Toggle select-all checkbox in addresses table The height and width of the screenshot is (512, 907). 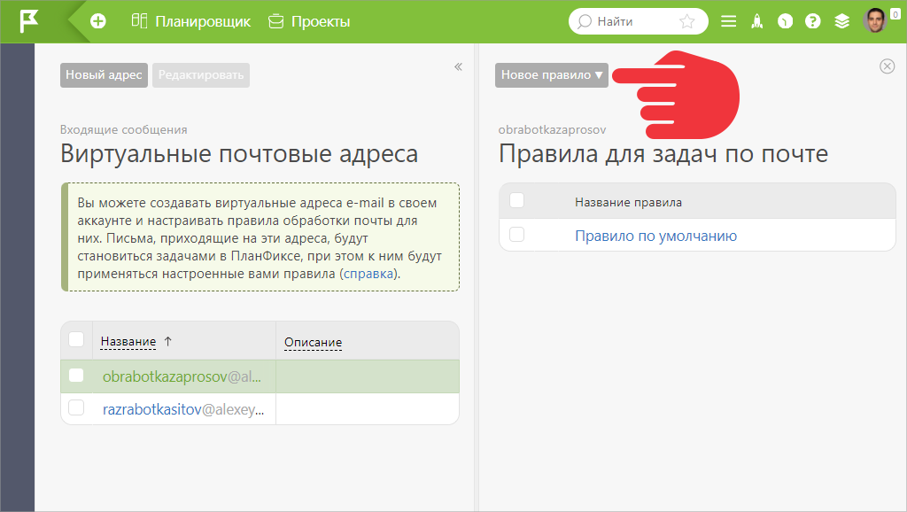[x=76, y=339]
